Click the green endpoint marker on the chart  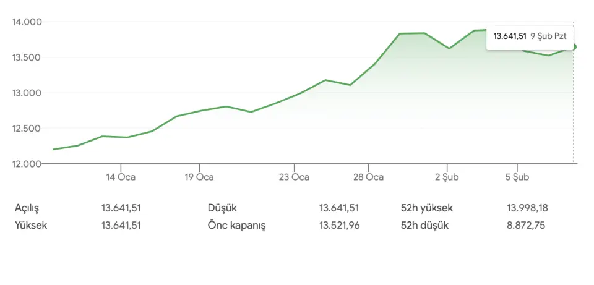coord(574,47)
